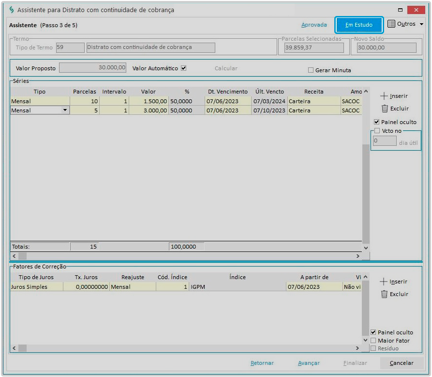Go back with the Retornar link
Viewport: 432px width, 377px height.
[262, 363]
